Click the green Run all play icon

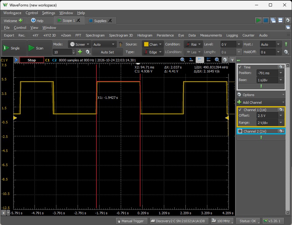point(258,20)
